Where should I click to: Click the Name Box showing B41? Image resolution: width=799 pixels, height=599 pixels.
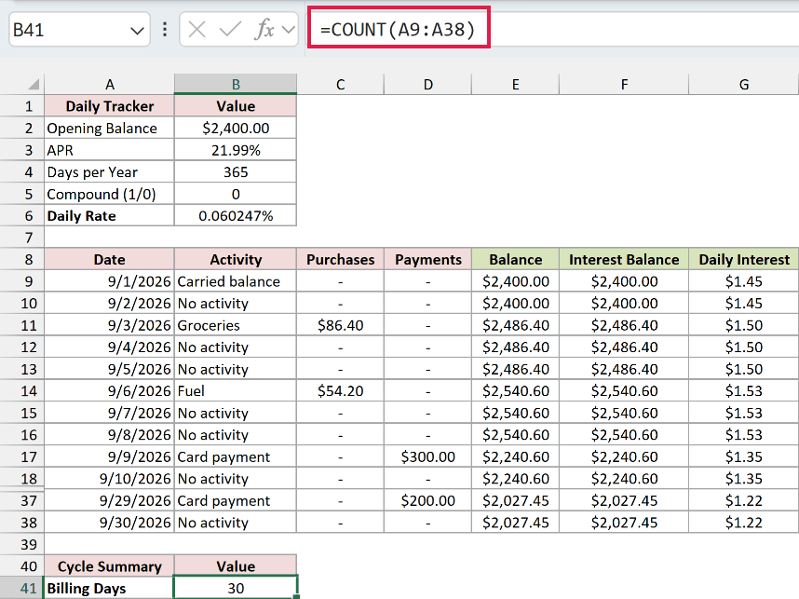coord(79,30)
